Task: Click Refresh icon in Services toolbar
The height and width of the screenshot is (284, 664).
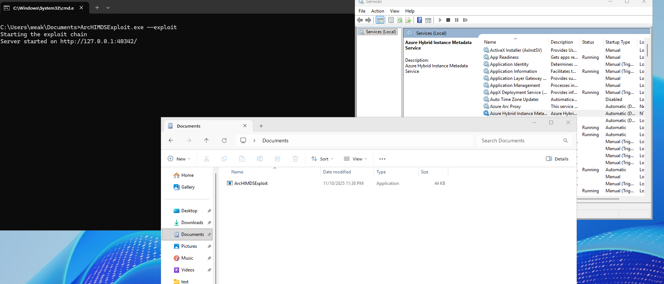Action: (400, 20)
